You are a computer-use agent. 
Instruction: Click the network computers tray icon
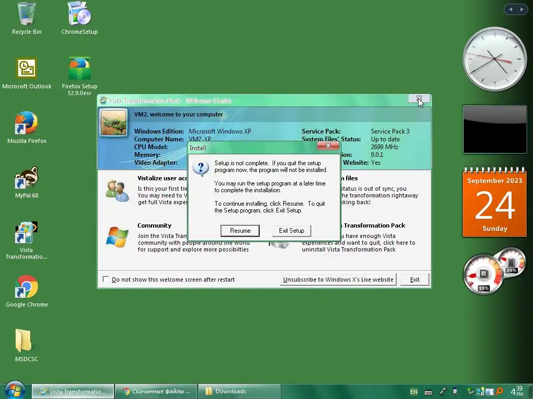coord(480,392)
